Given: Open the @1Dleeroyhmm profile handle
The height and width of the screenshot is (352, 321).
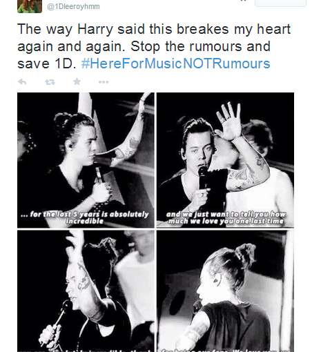Looking at the screenshot, I should [x=73, y=6].
